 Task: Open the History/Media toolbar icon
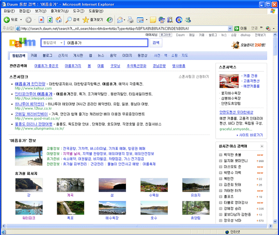[x=110, y=20]
